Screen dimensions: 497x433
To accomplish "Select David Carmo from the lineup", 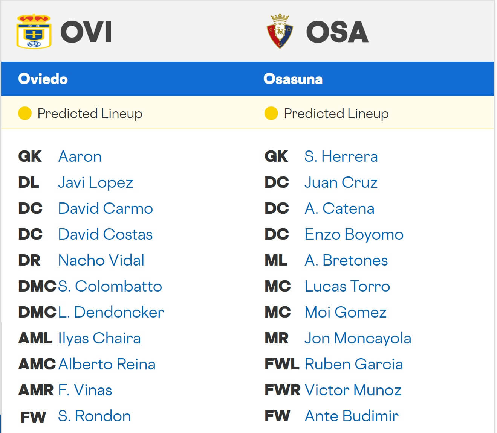I will [x=106, y=208].
